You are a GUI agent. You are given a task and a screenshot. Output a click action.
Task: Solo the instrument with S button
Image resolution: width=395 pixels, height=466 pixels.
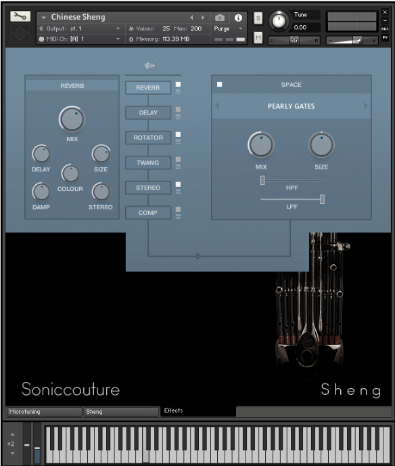tap(258, 18)
